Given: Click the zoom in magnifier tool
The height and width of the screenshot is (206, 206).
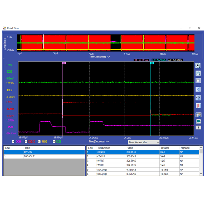Looking at the screenshot, I should pyautogui.click(x=198, y=66).
